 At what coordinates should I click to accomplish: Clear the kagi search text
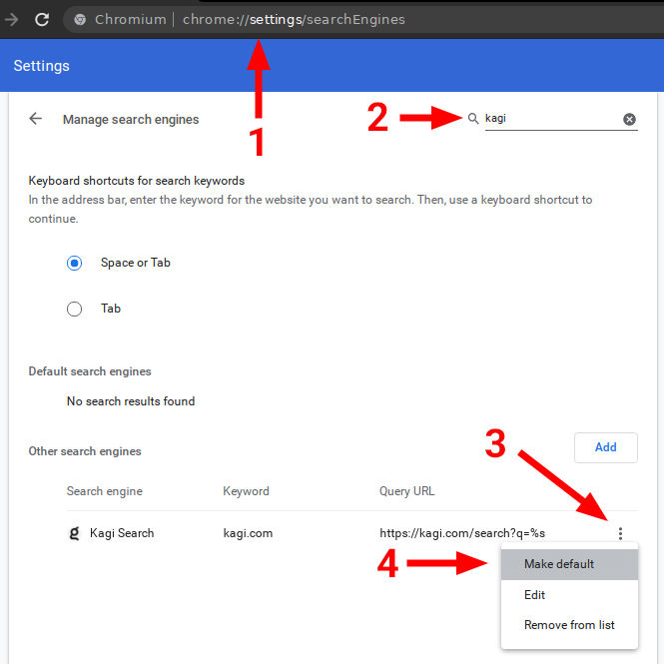(629, 120)
